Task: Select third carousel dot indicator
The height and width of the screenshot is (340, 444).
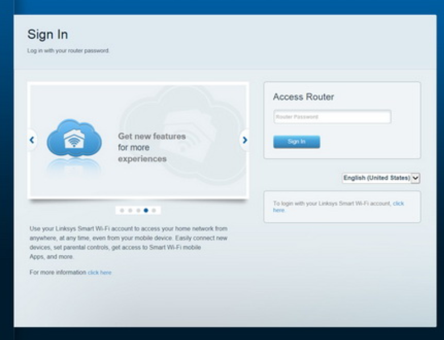Action: point(138,210)
